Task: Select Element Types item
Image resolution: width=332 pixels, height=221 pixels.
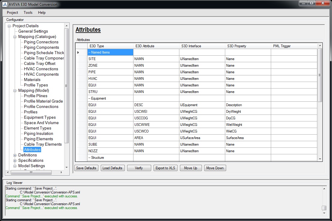Action: point(37,128)
